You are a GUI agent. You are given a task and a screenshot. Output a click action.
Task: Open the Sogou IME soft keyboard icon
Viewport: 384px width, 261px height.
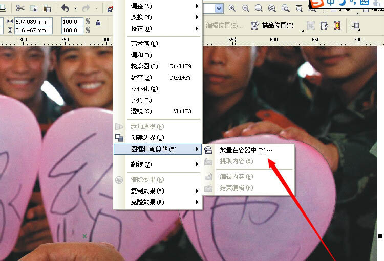tap(365, 3)
